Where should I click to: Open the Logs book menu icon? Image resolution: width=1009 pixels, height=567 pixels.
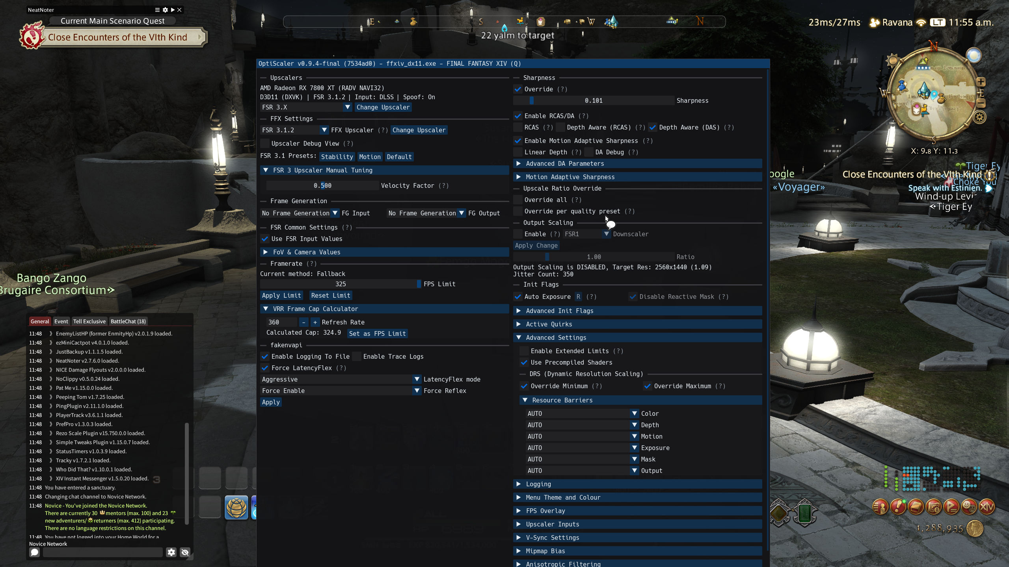coord(916,507)
